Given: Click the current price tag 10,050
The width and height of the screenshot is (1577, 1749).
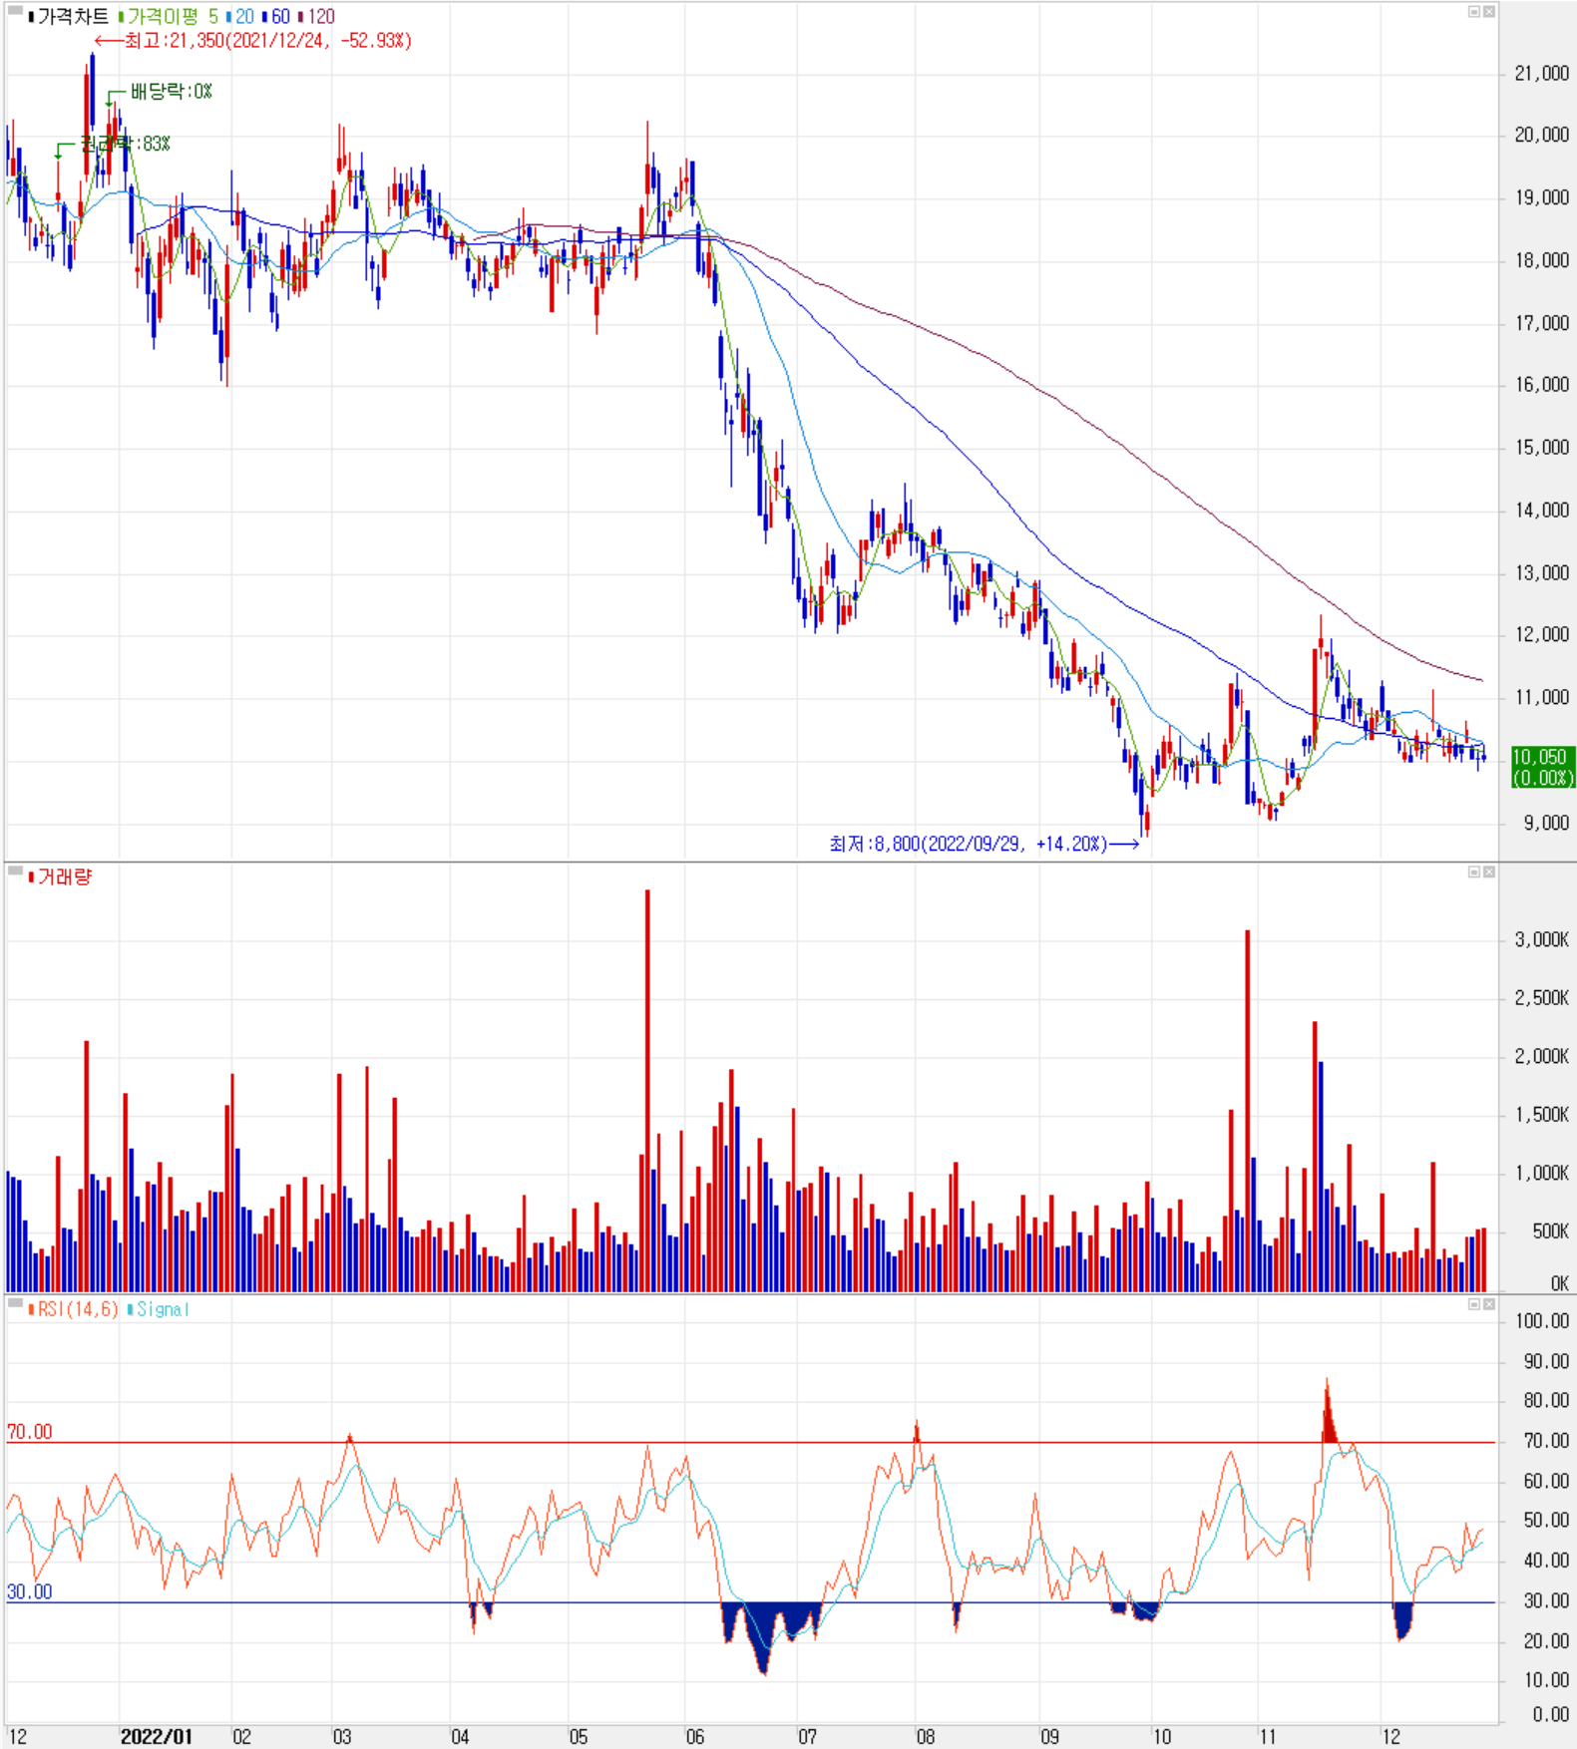Looking at the screenshot, I should [x=1542, y=767].
